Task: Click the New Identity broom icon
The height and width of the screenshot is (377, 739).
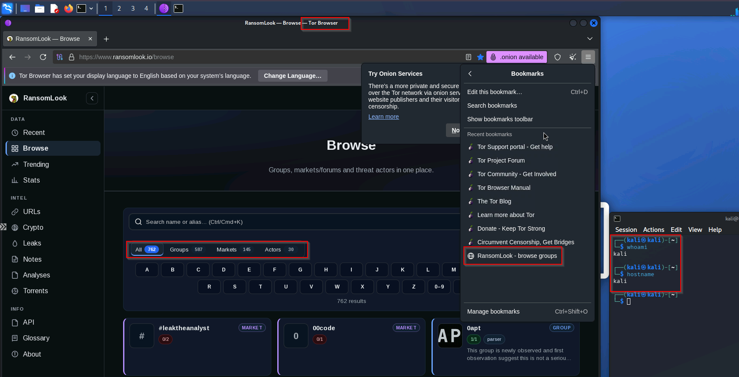Action: pyautogui.click(x=573, y=57)
